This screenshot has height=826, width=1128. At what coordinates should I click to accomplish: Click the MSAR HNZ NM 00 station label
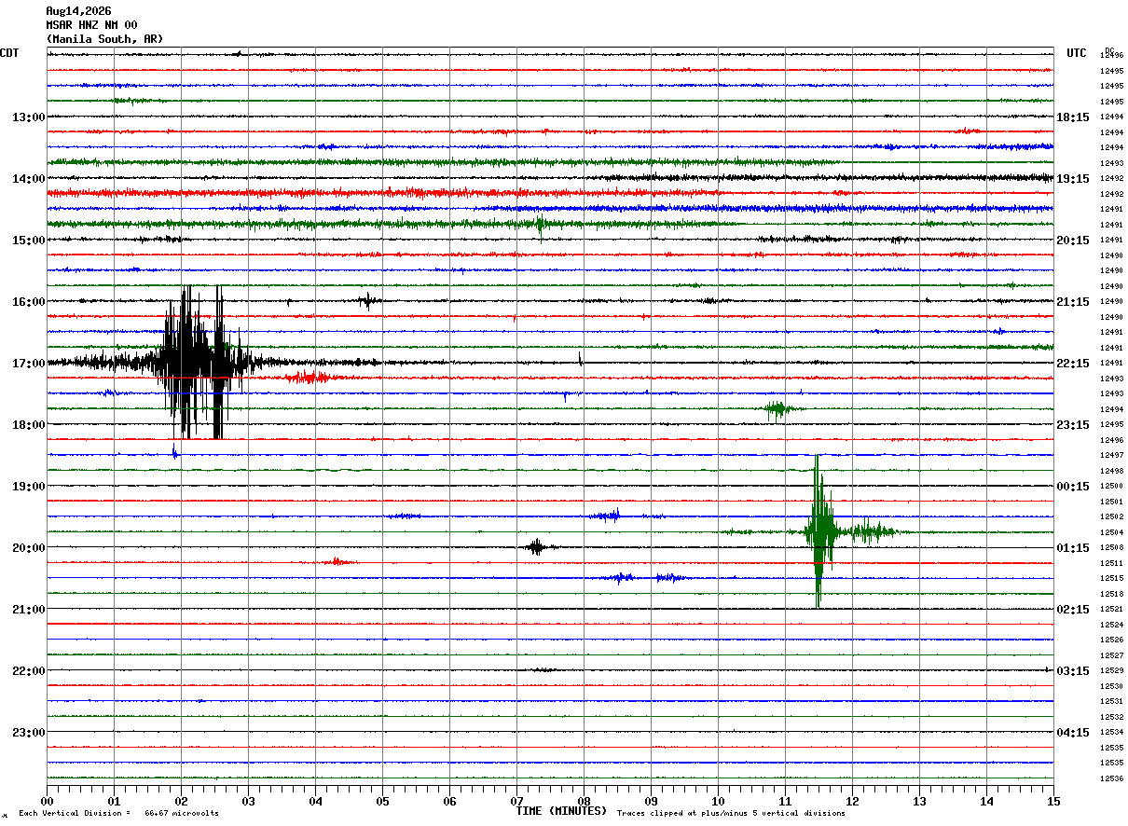[91, 25]
